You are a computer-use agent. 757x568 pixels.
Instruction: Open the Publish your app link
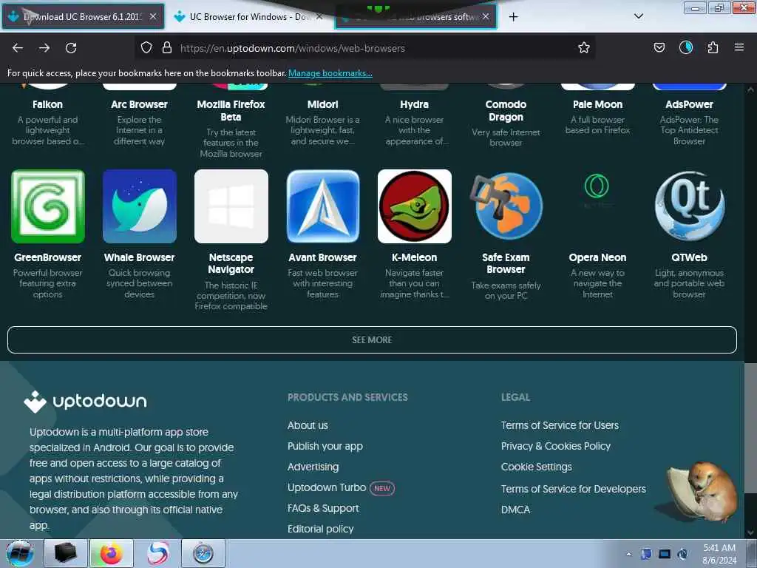(x=325, y=446)
